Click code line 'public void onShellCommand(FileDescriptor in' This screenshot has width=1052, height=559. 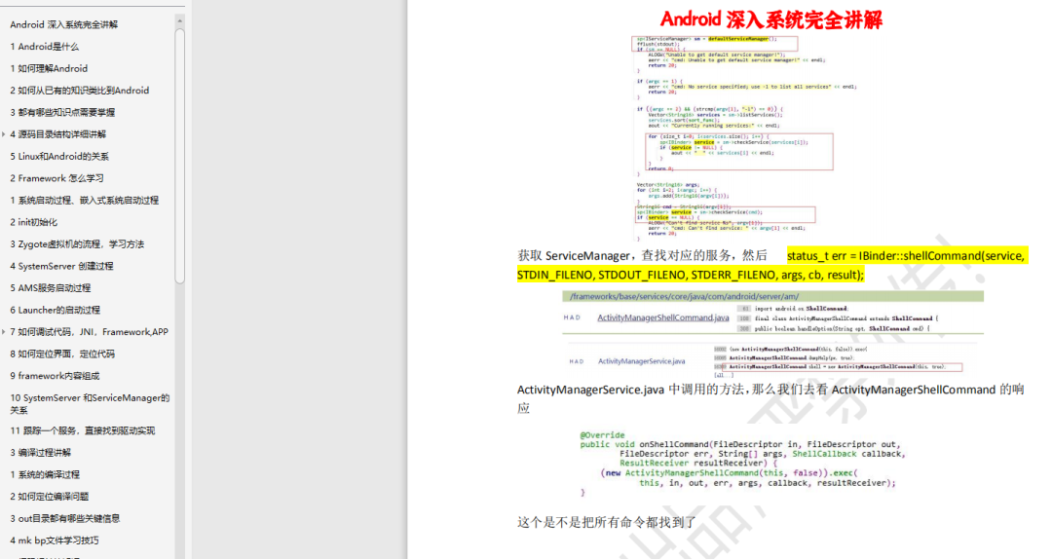tap(740, 444)
